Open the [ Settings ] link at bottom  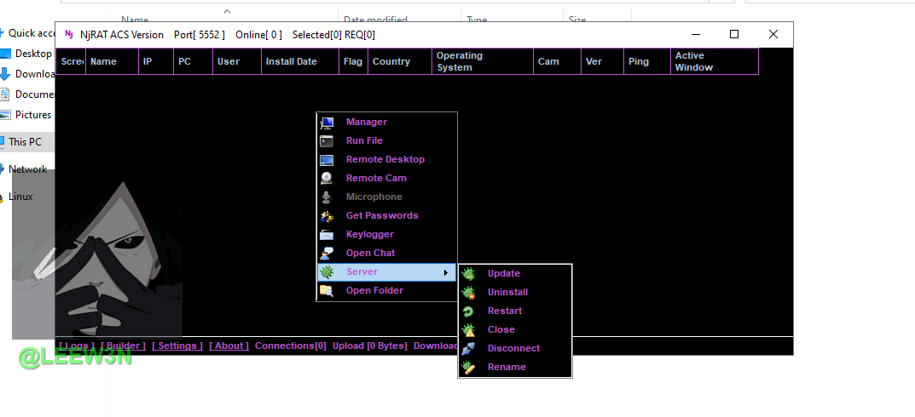pyautogui.click(x=177, y=346)
